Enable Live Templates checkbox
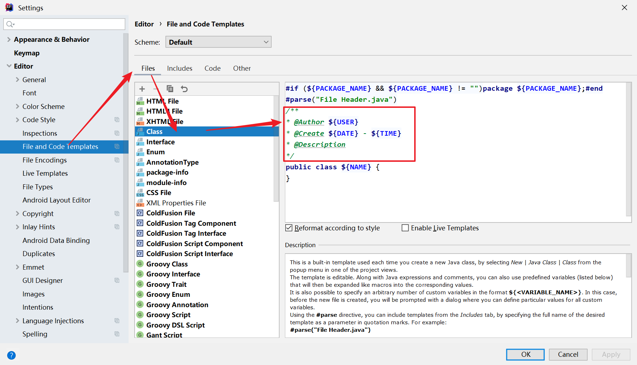Image resolution: width=637 pixels, height=365 pixels. coord(405,228)
